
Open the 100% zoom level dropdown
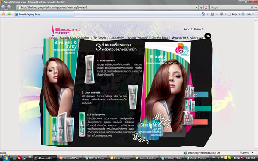252,153
